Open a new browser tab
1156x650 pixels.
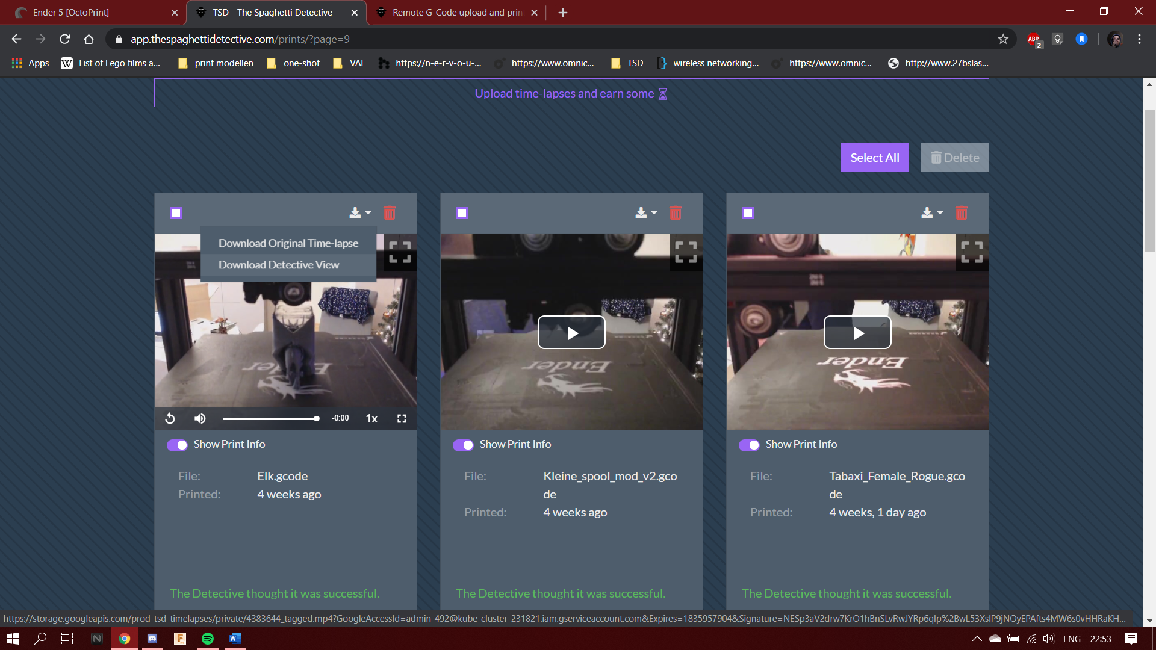[x=563, y=13]
